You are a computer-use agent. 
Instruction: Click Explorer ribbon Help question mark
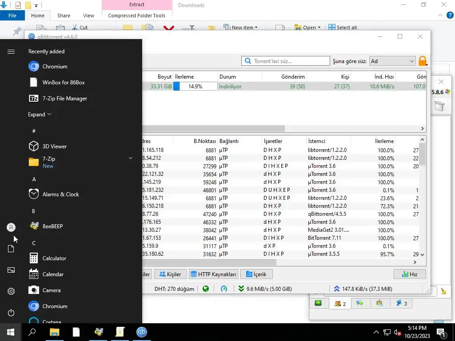[451, 15]
